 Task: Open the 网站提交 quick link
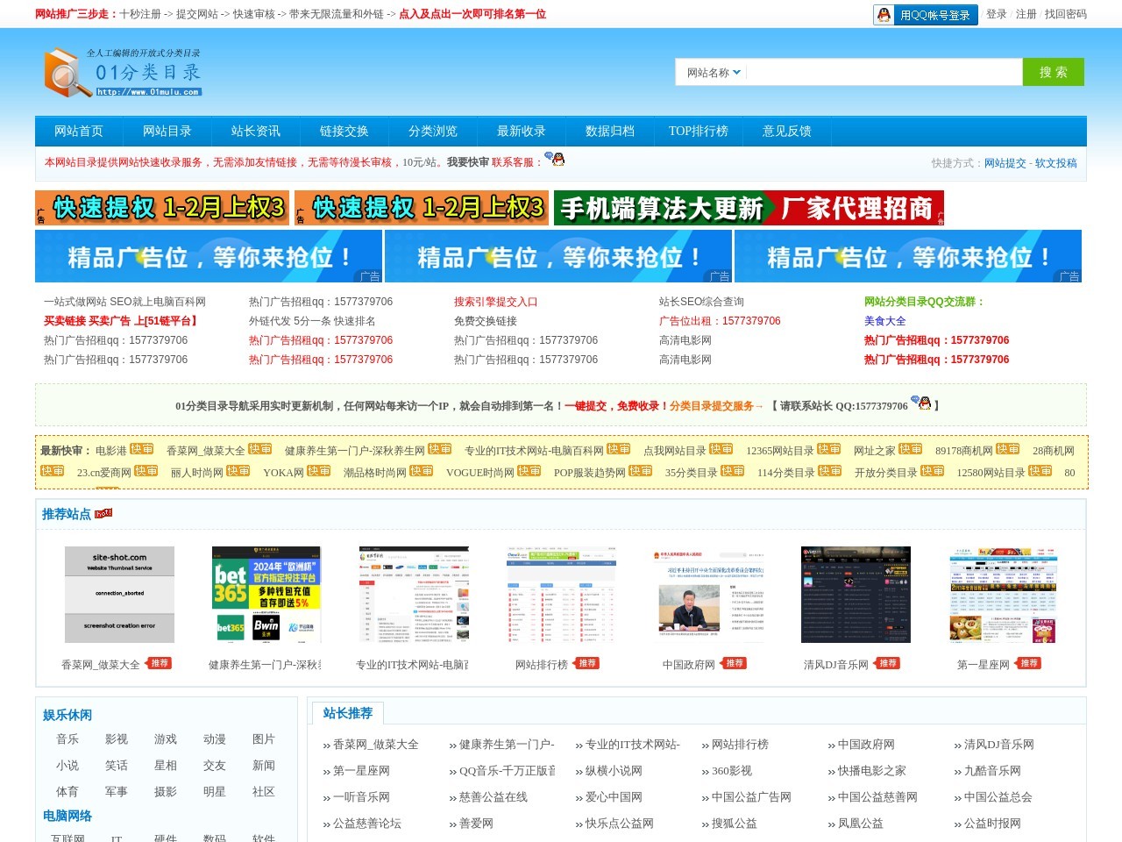tap(1005, 163)
